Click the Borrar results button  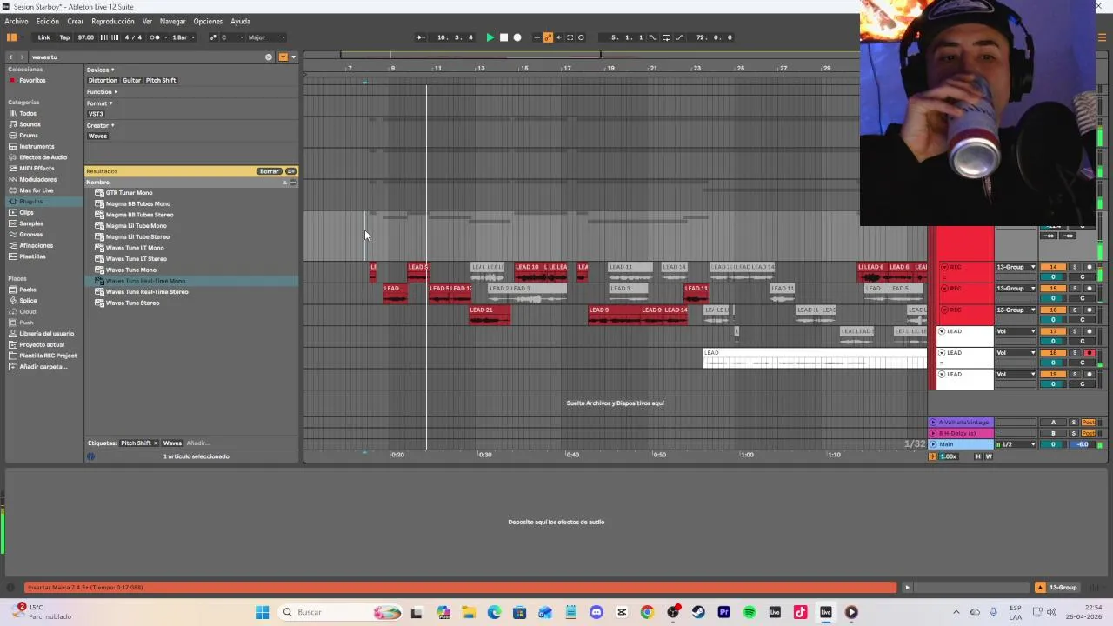(269, 171)
